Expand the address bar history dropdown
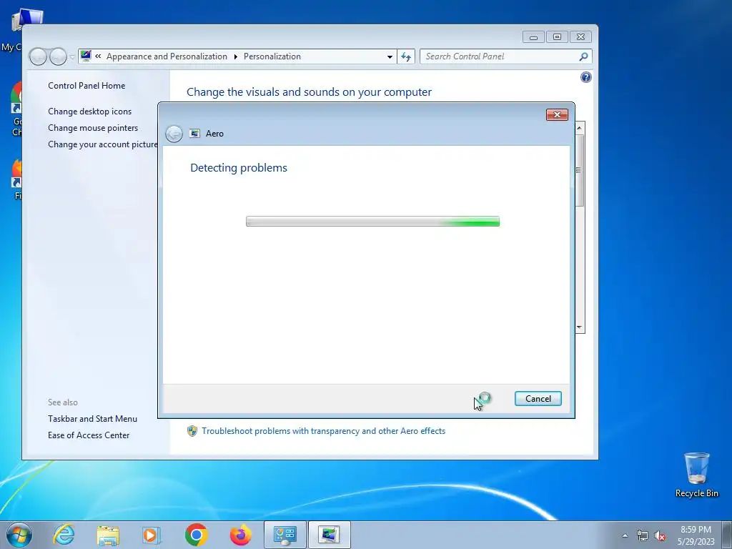The height and width of the screenshot is (549, 732). pos(390,56)
